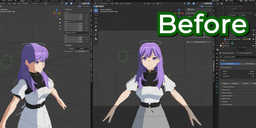Click the pan hand icon in left viewport
This screenshot has height=128, width=256.
pyautogui.click(x=60, y=23)
